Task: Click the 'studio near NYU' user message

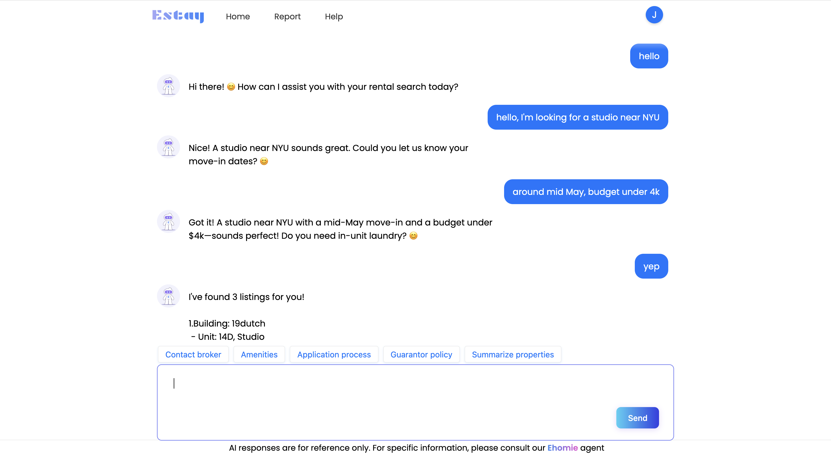Action: [x=577, y=117]
